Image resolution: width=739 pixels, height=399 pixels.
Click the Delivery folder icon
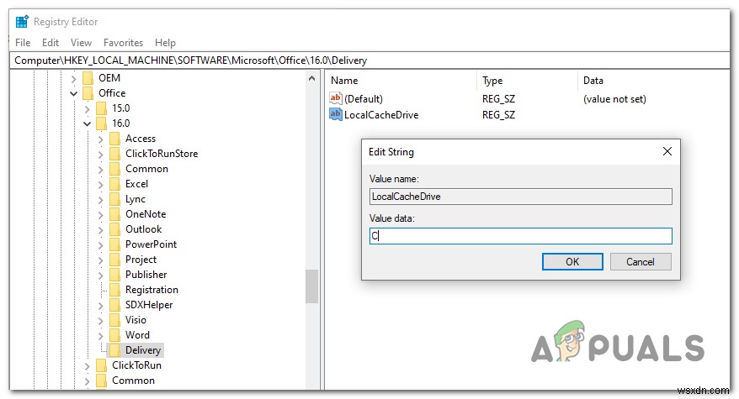tap(114, 350)
